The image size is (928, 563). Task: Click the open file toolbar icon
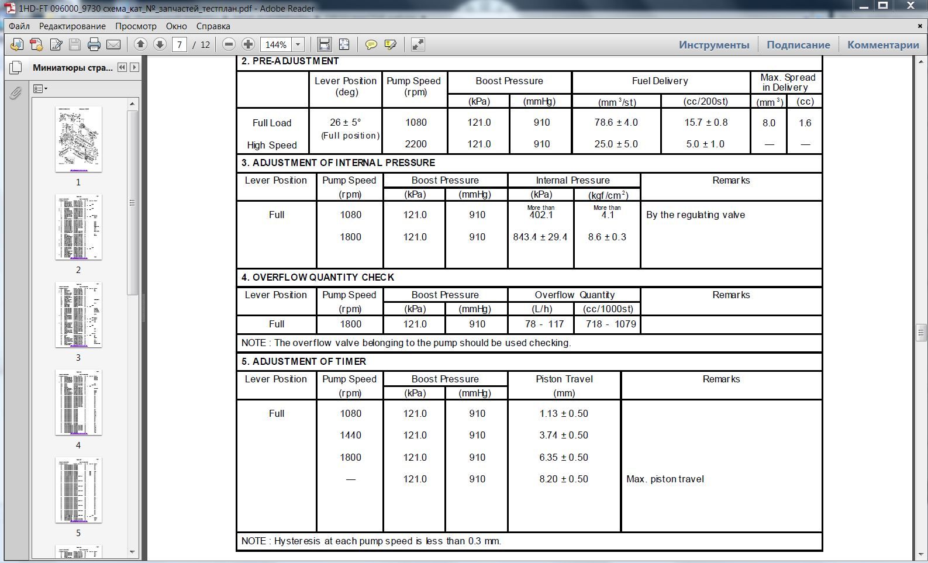(17, 44)
